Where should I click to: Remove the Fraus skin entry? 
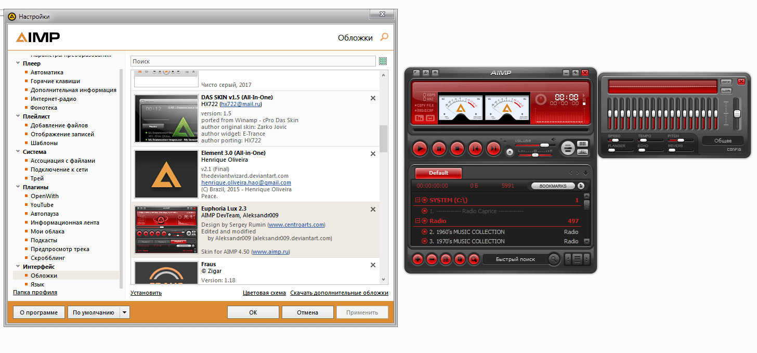pos(373,265)
